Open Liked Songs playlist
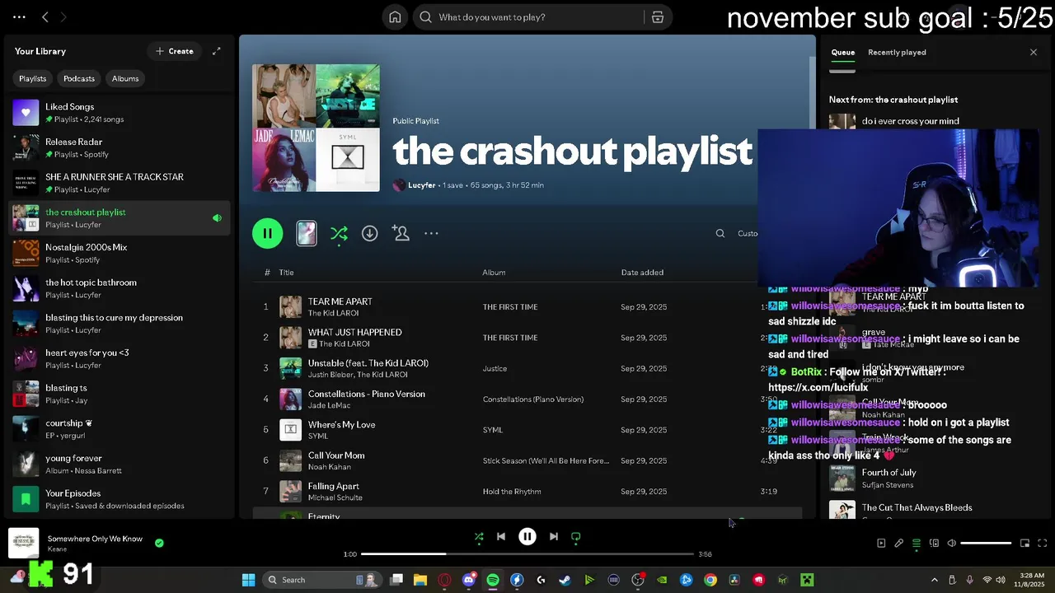The width and height of the screenshot is (1055, 593). (x=121, y=113)
